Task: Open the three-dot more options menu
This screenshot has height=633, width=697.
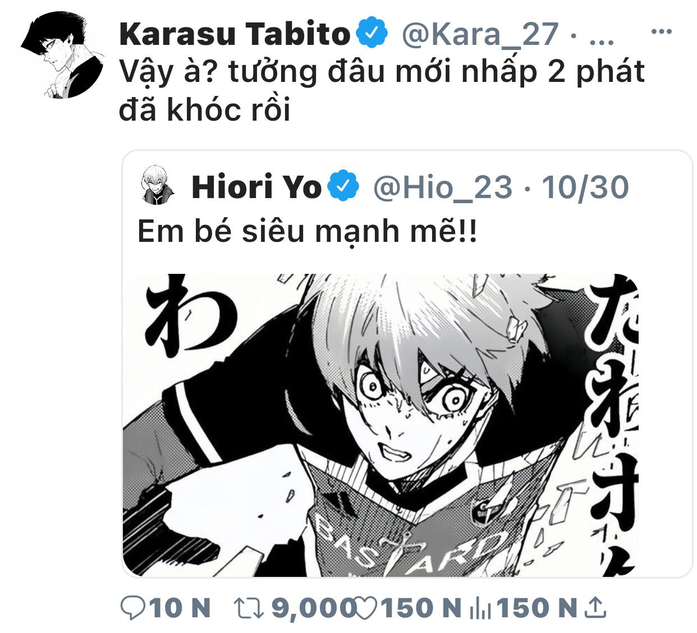Action: pyautogui.click(x=661, y=32)
